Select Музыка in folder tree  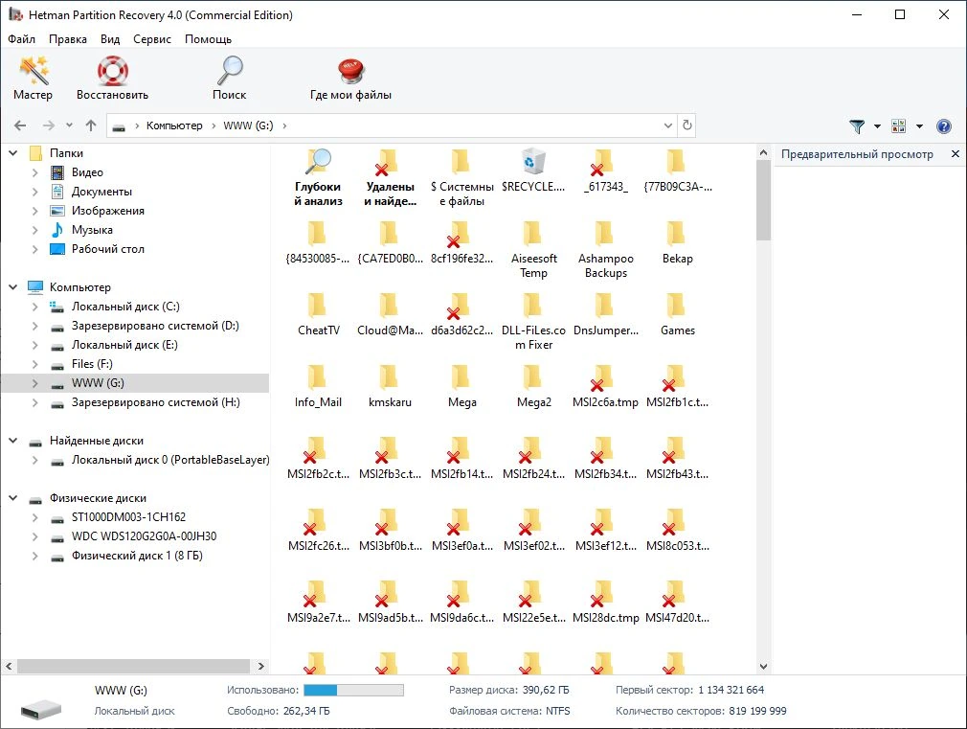(92, 230)
